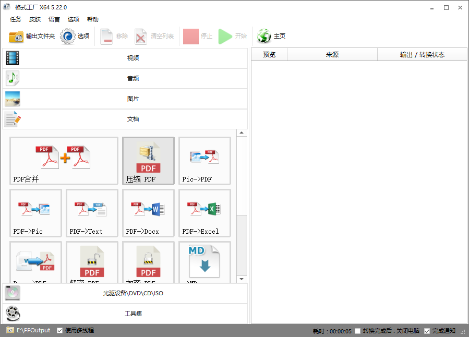Click the scroll down arrow in tools list

(x=242, y=279)
